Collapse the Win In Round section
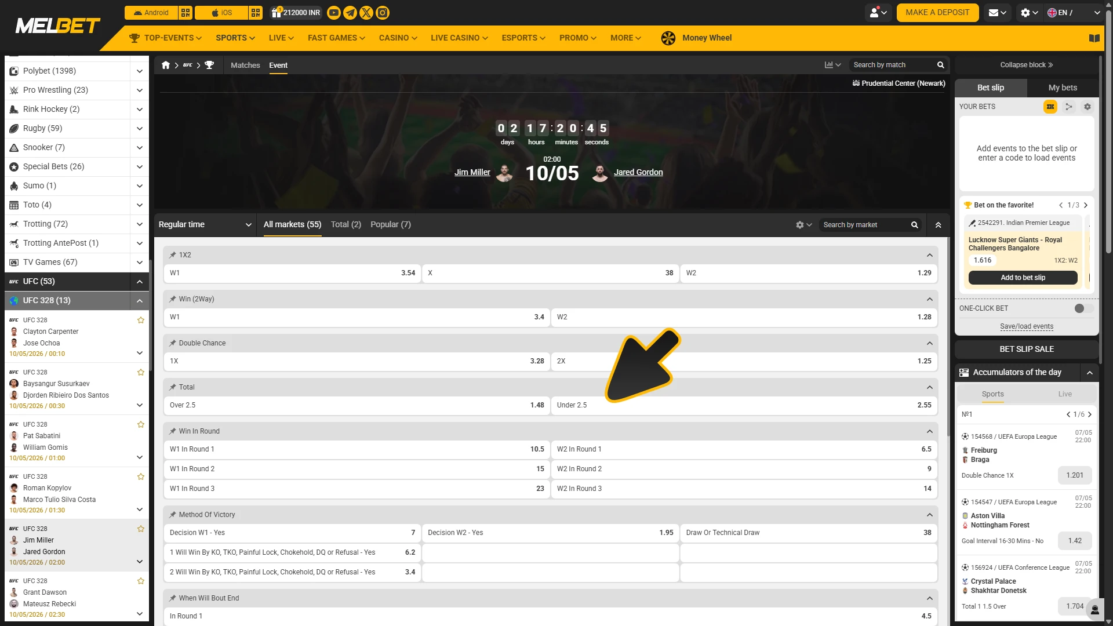 click(930, 431)
